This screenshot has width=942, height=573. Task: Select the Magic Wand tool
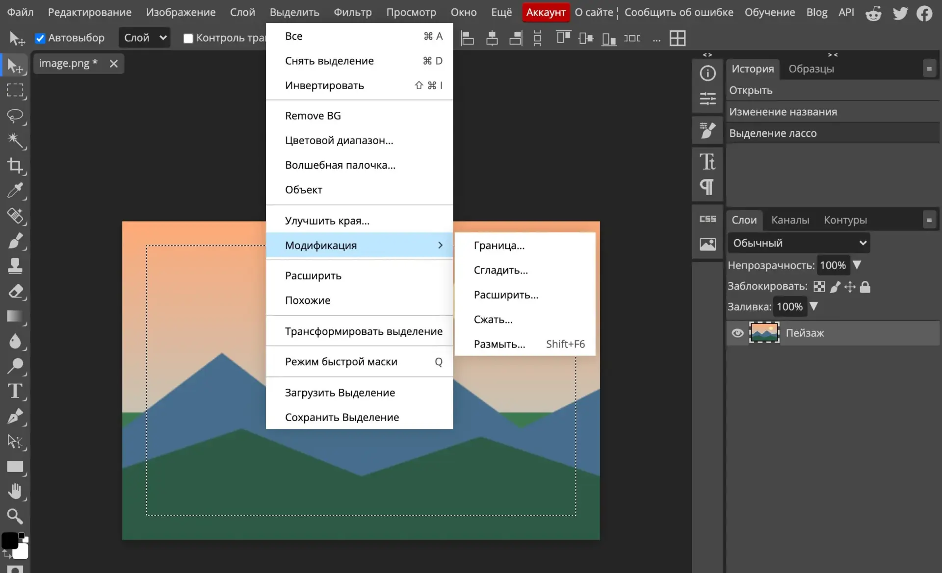[x=15, y=141]
